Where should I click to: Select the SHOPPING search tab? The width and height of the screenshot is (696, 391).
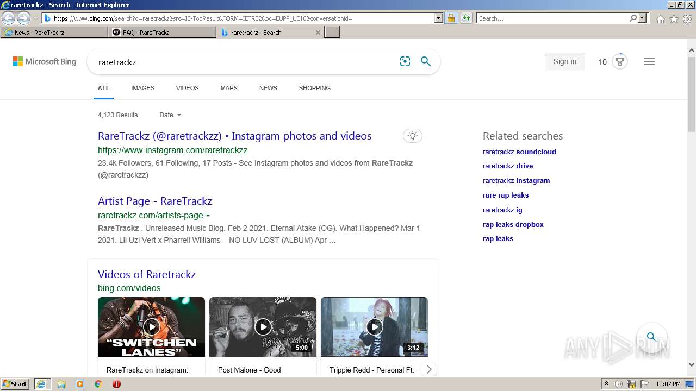pos(314,88)
